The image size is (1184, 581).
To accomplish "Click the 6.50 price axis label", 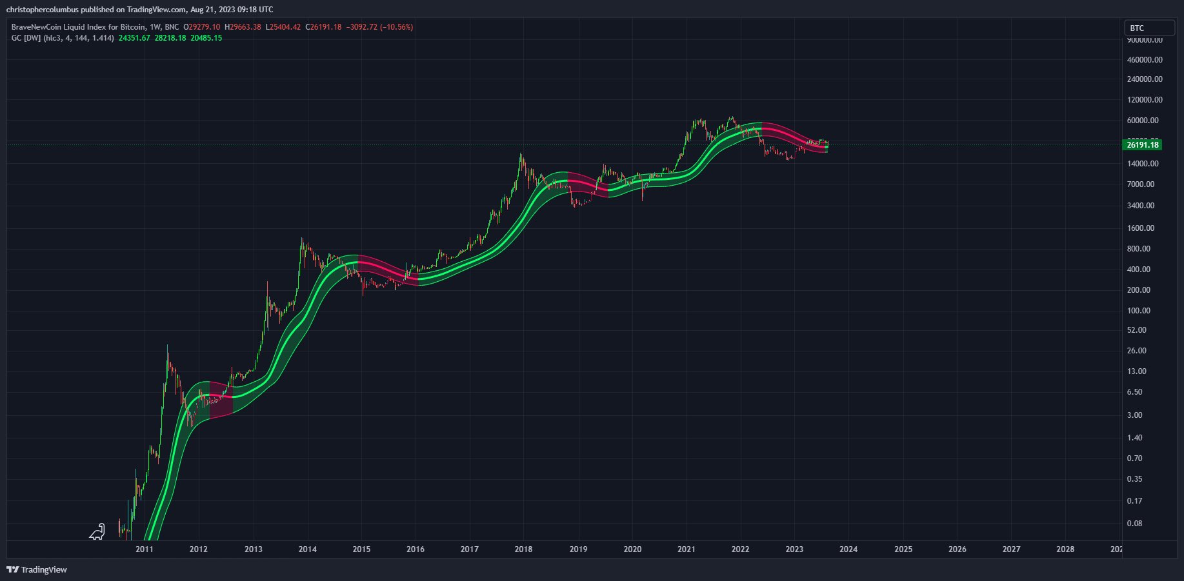I will click(1135, 391).
